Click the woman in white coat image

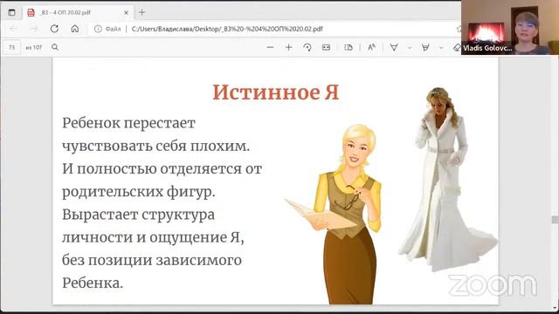click(x=447, y=180)
